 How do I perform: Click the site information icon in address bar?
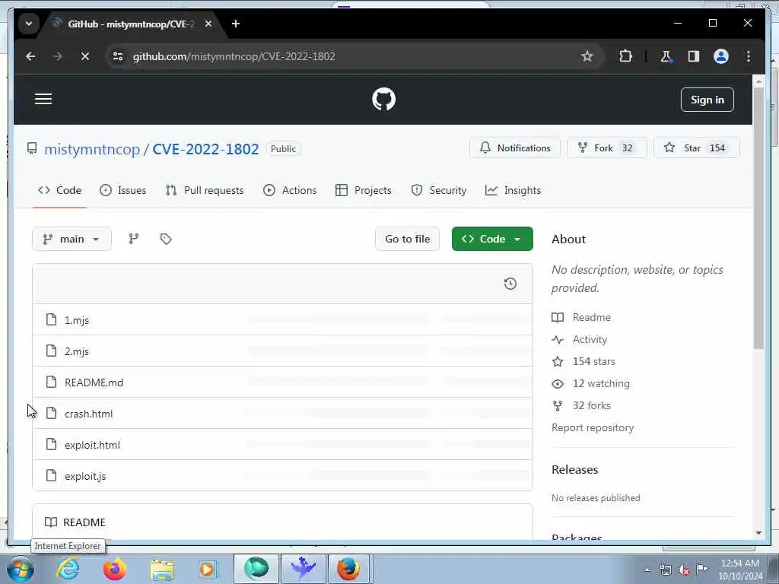point(118,56)
